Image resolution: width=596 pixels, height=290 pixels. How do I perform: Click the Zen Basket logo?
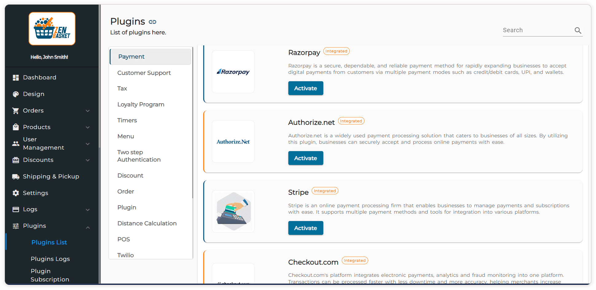pyautogui.click(x=52, y=29)
